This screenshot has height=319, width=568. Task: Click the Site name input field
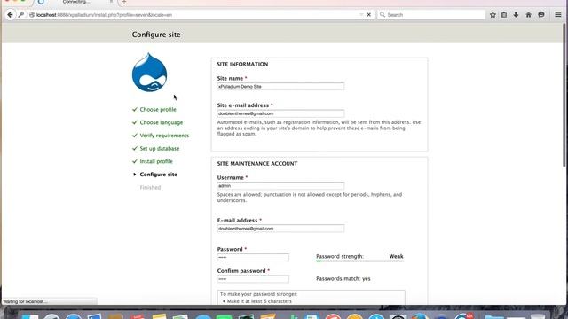point(280,87)
